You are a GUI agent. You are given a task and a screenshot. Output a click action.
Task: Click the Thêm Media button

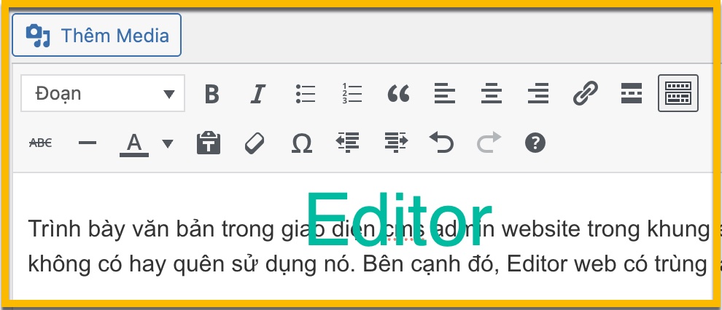click(97, 35)
